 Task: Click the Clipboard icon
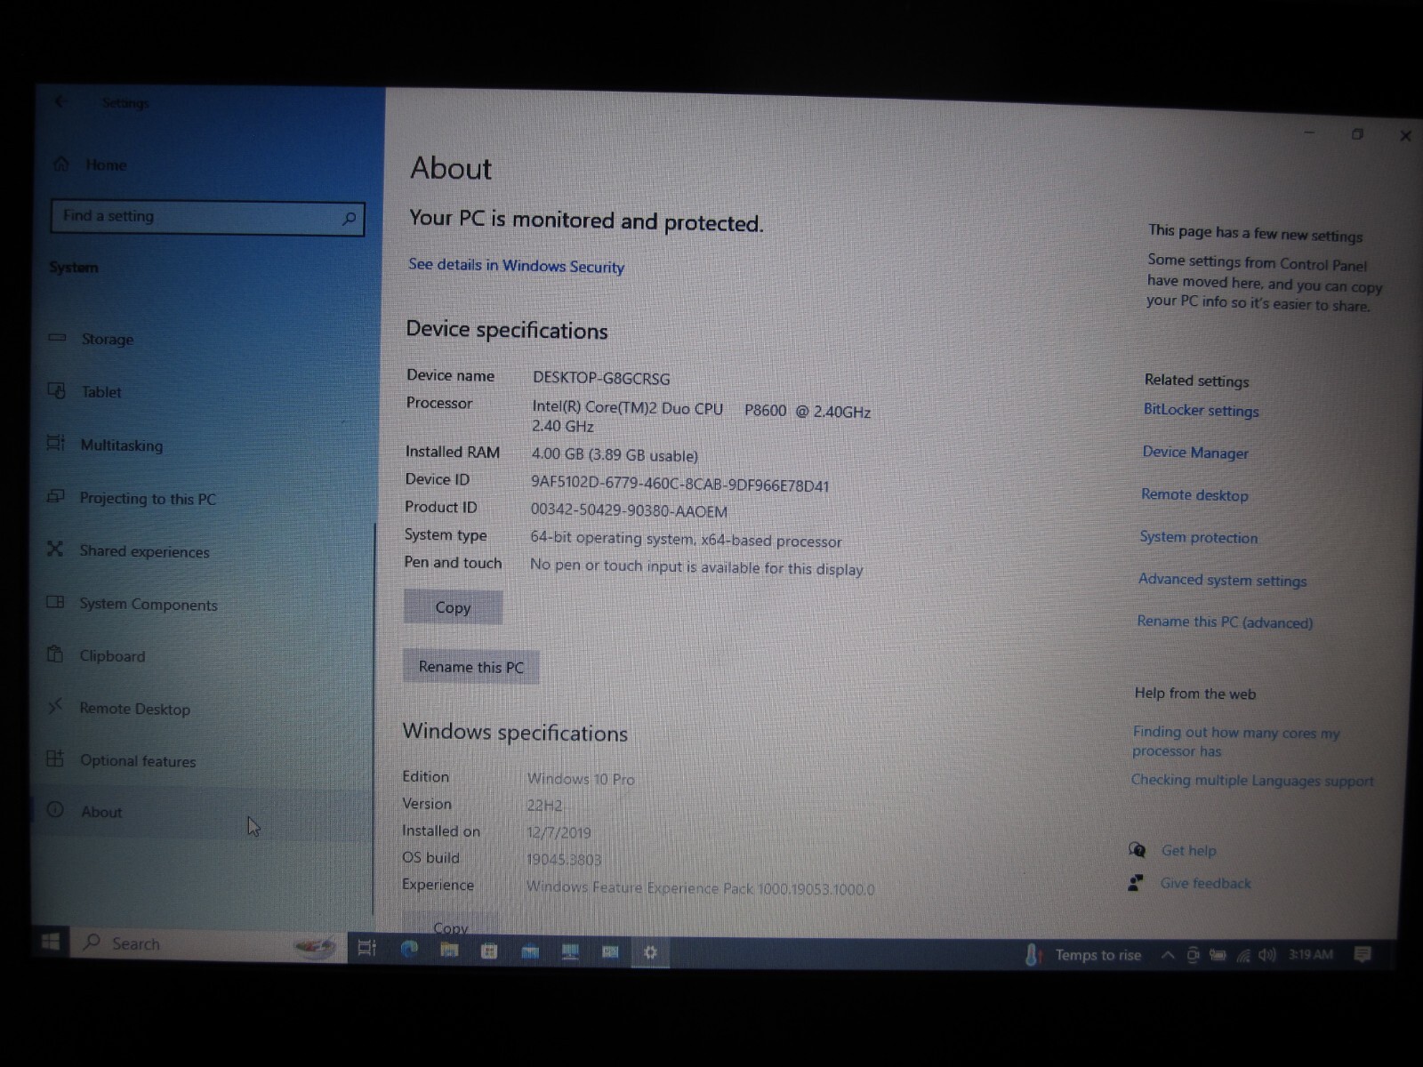point(55,654)
